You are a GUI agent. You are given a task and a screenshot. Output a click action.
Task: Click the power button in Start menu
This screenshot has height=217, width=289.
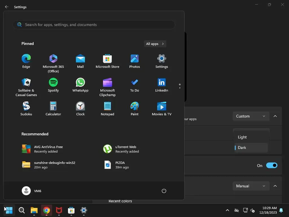point(164,191)
